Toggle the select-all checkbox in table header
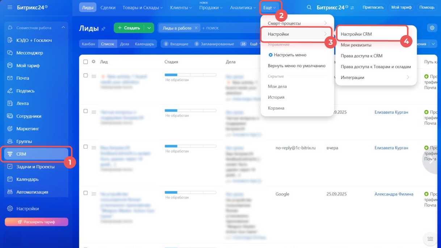 (85, 62)
